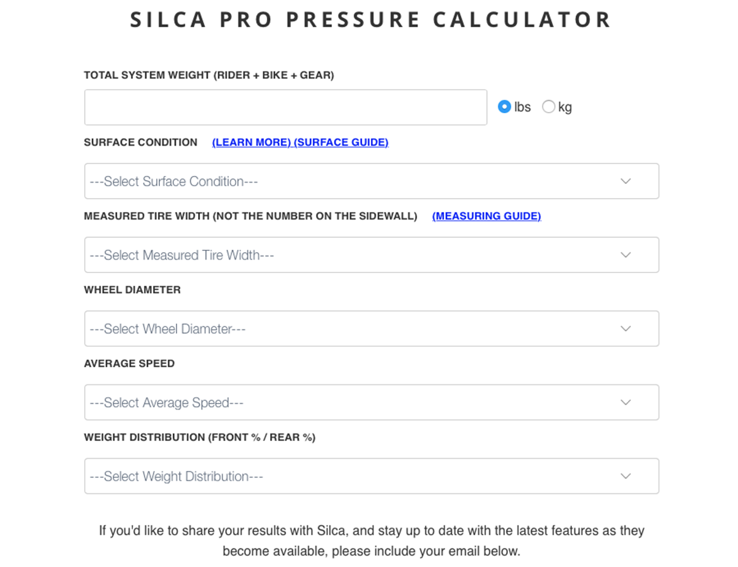Click the chevron arrow in Wheel Diameter field
The height and width of the screenshot is (567, 738).
tap(625, 329)
